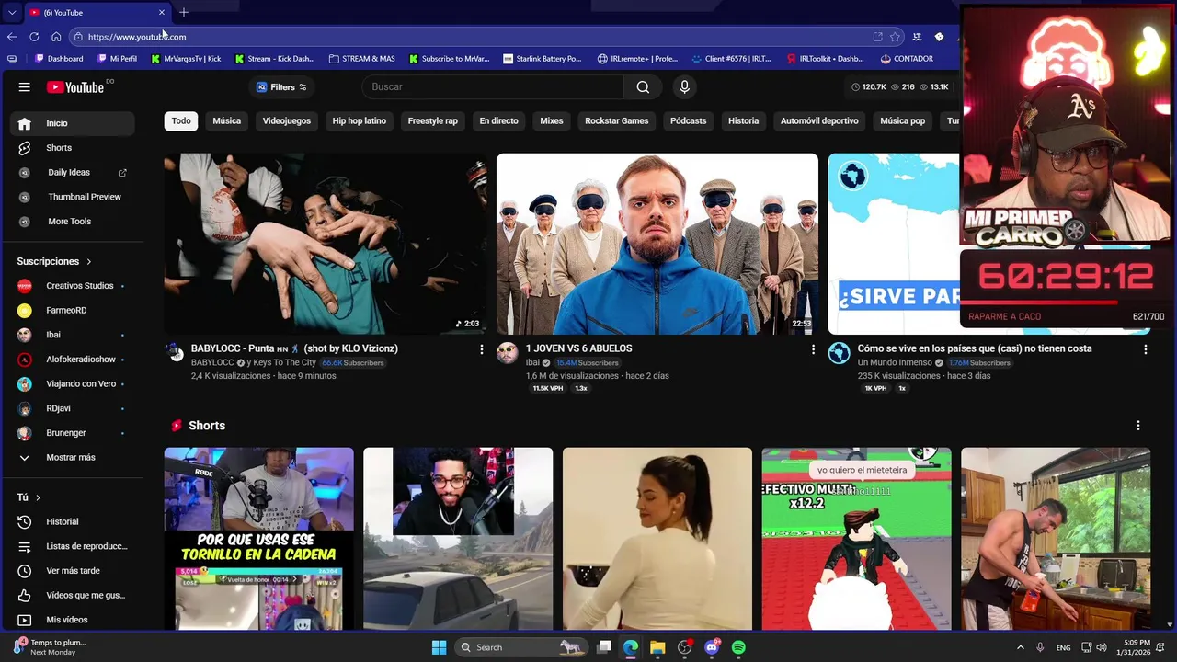Open the browser tab list dropdown

coord(11,12)
